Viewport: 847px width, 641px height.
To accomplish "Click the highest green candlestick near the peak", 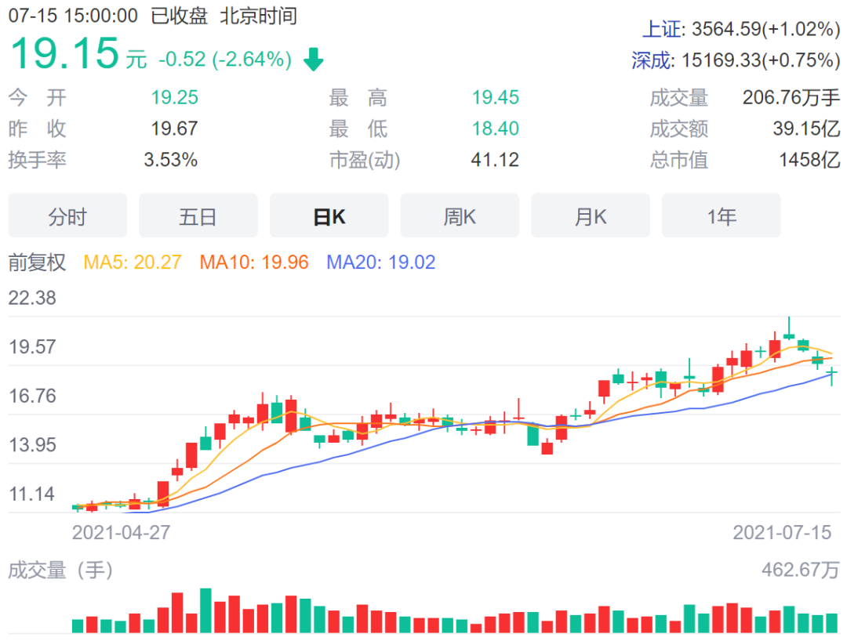I will [x=789, y=328].
